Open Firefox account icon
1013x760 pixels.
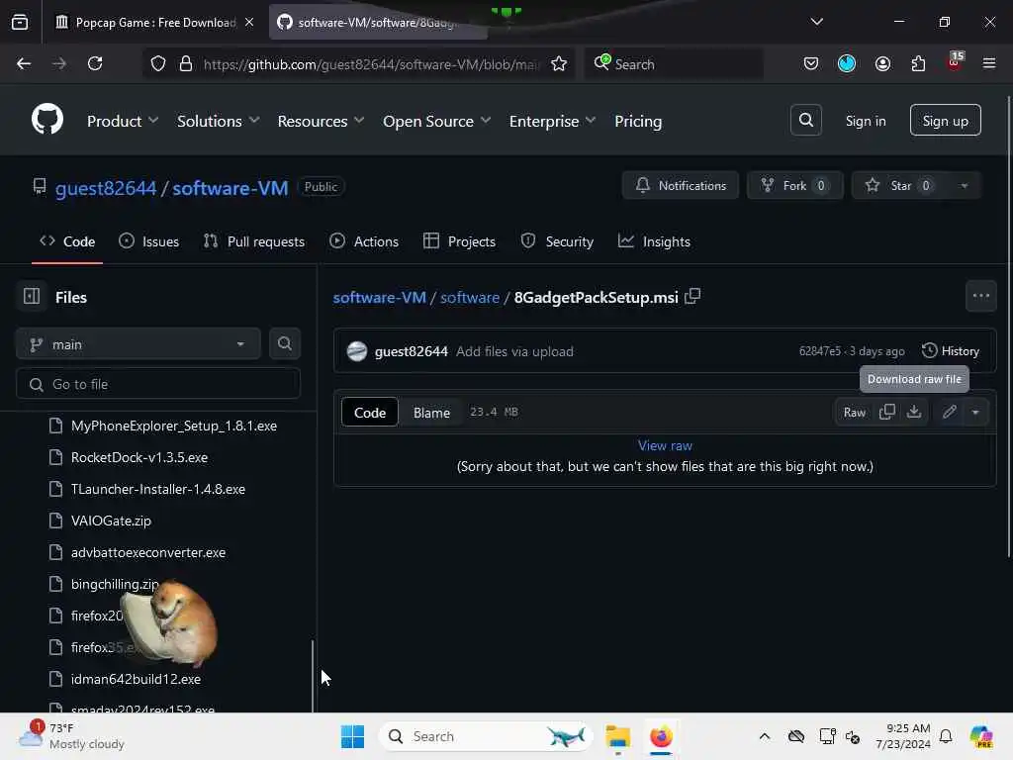(882, 64)
